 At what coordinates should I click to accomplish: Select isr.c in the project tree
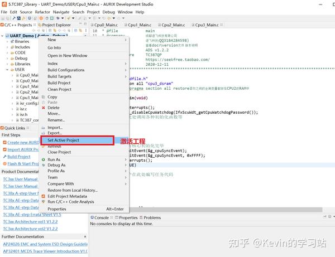coord(23,109)
